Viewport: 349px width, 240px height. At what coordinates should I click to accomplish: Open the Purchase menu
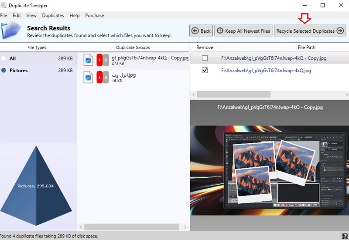95,16
